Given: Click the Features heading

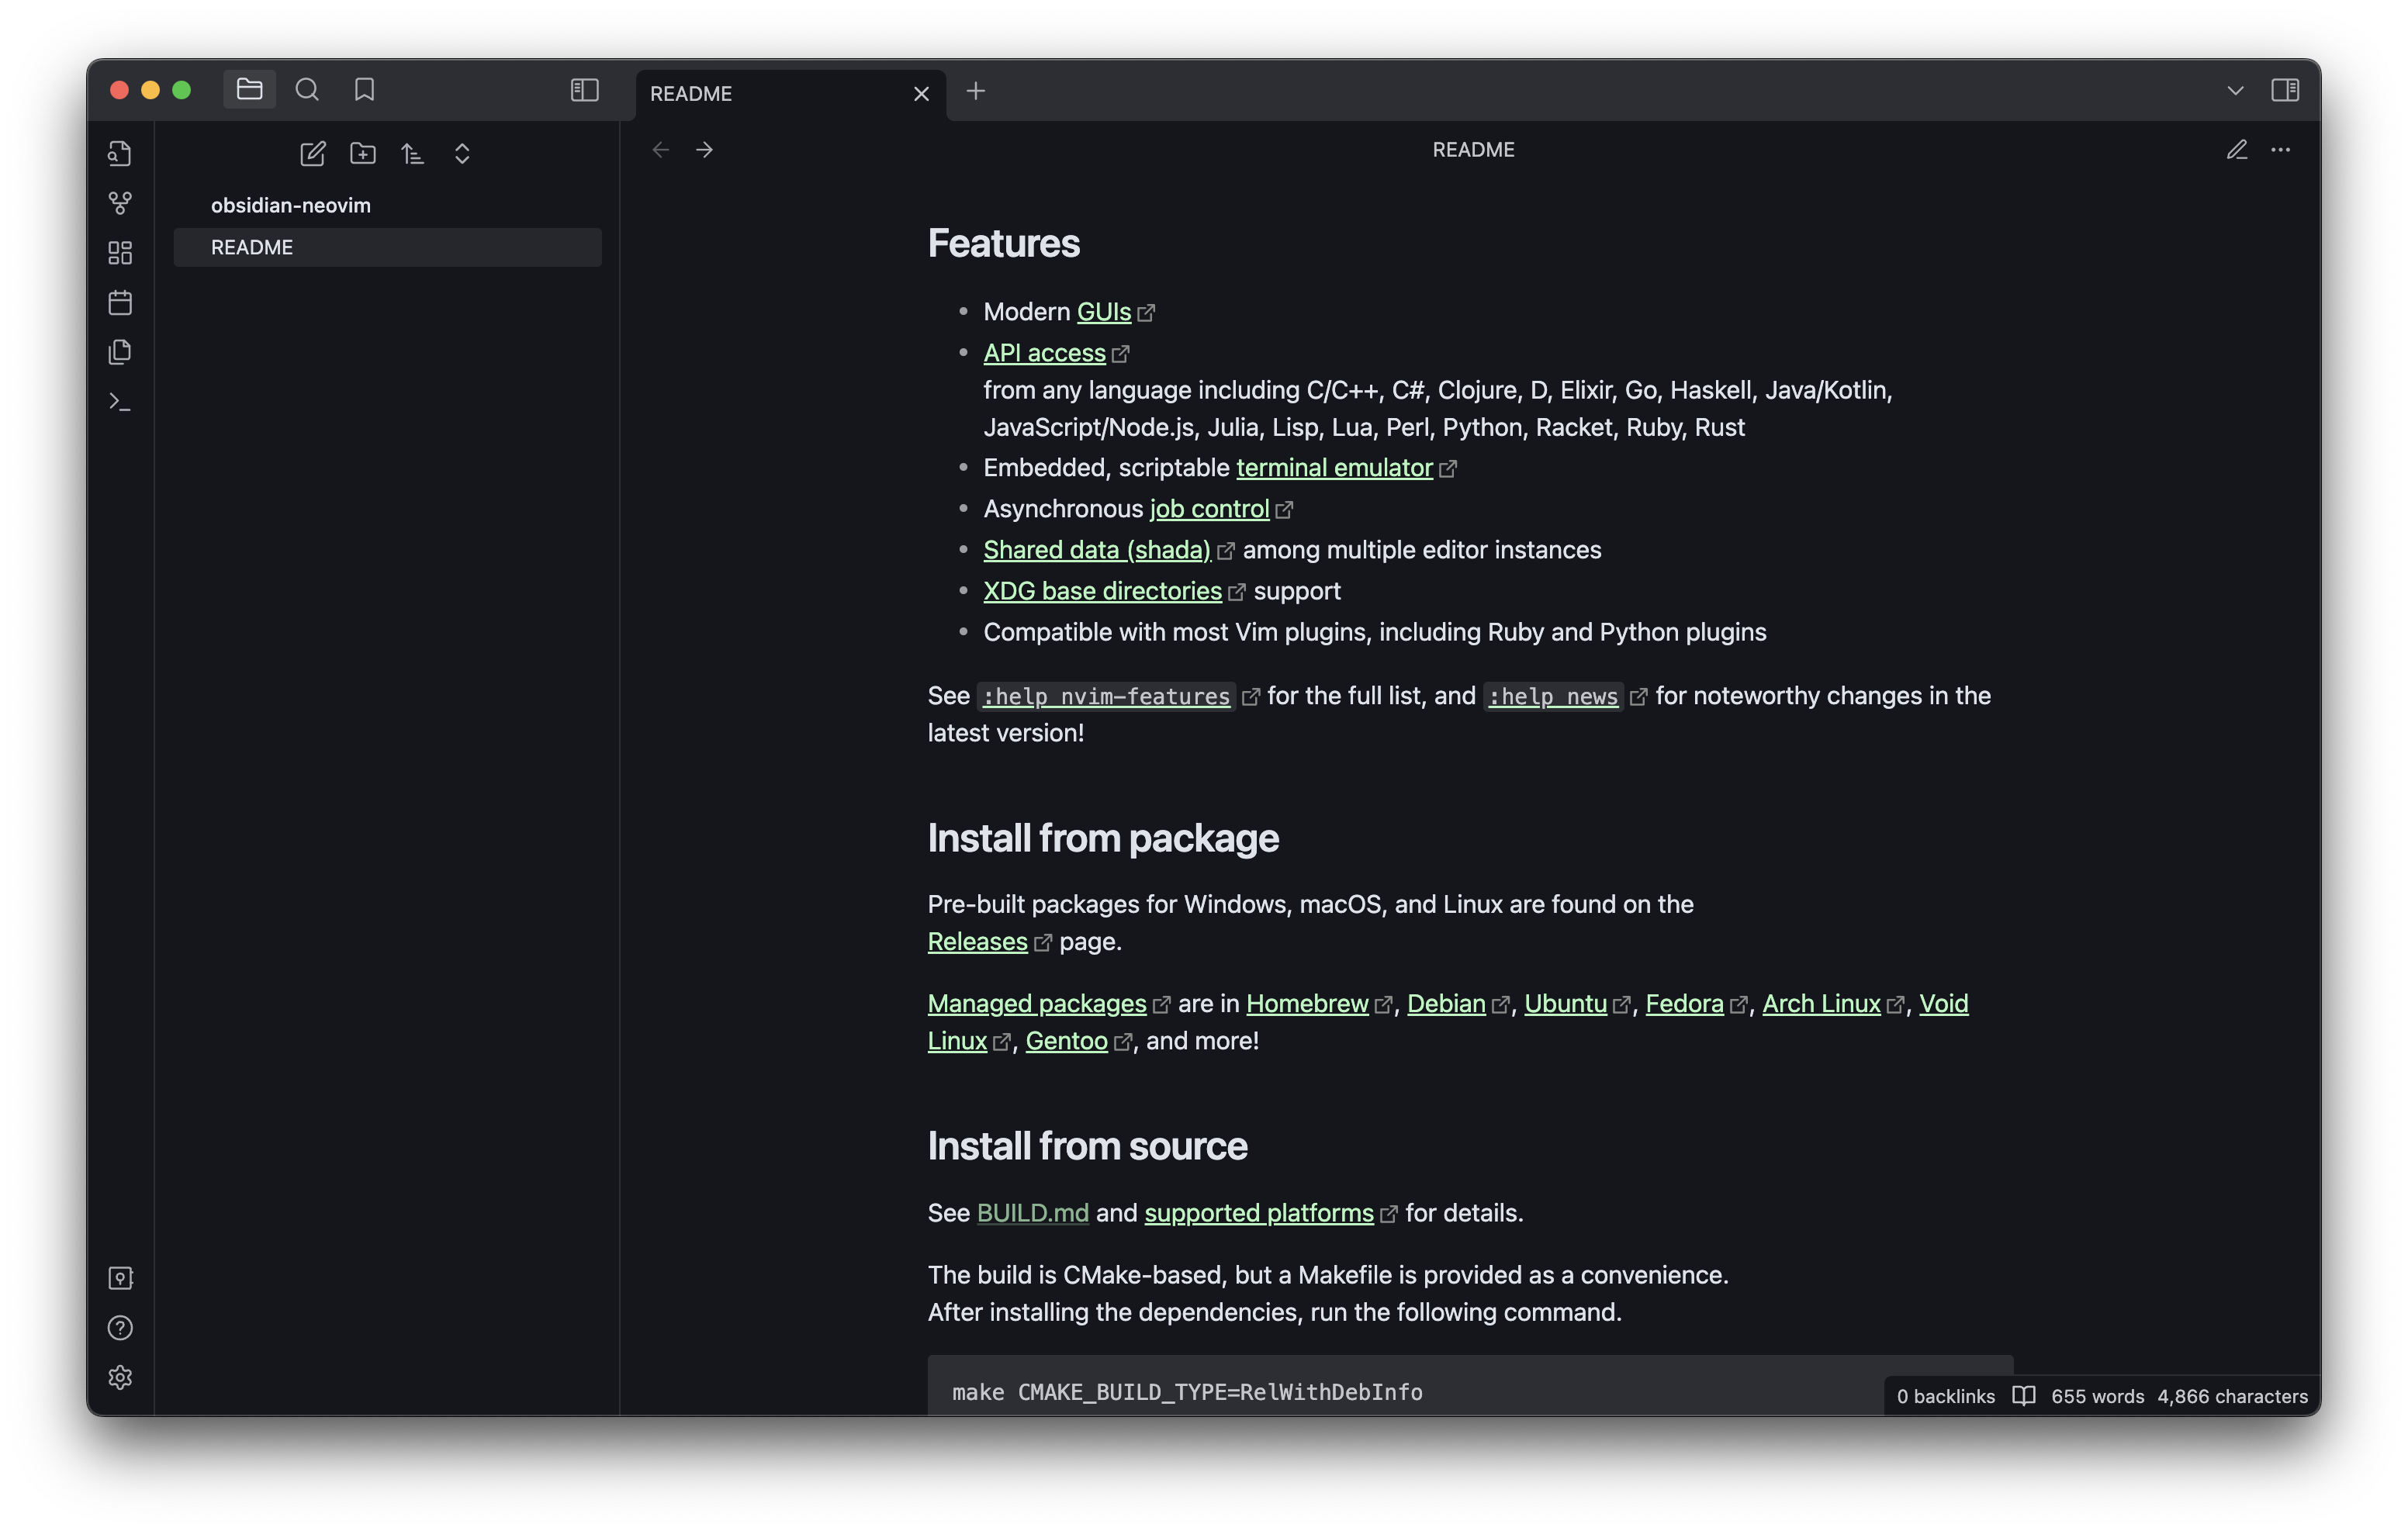Looking at the screenshot, I should click(x=1003, y=243).
